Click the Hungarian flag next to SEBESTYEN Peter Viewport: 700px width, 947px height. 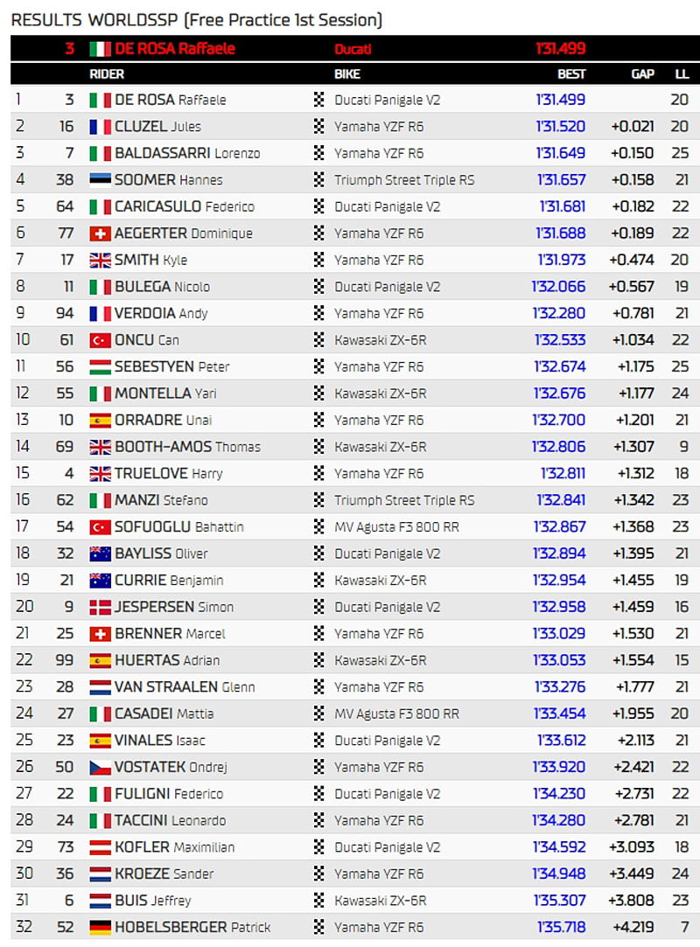click(100, 367)
